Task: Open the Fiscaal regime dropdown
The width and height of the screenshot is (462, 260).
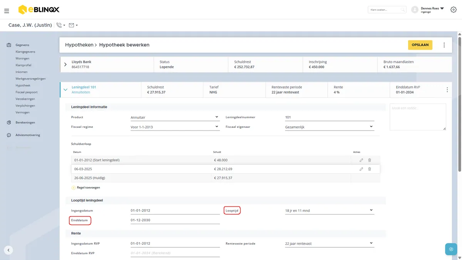Action: point(175,127)
